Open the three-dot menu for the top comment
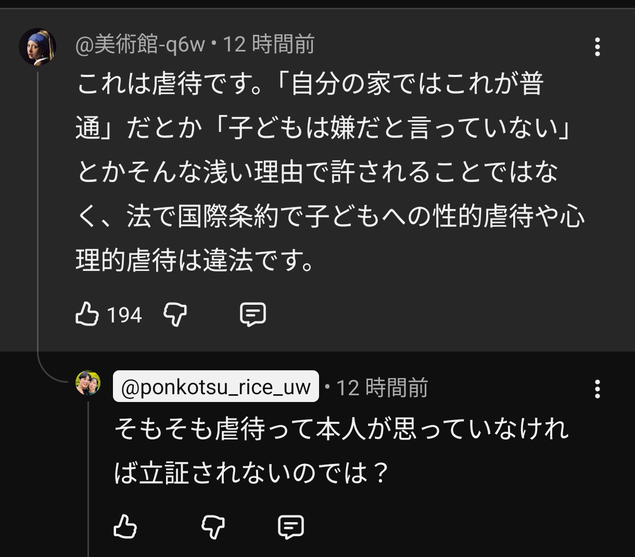This screenshot has width=635, height=557. (596, 47)
